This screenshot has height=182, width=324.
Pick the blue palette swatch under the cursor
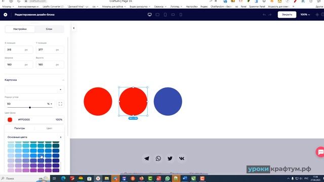tap(40, 156)
